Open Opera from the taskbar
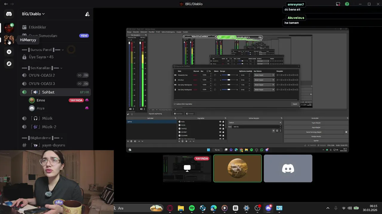 click(x=170, y=208)
